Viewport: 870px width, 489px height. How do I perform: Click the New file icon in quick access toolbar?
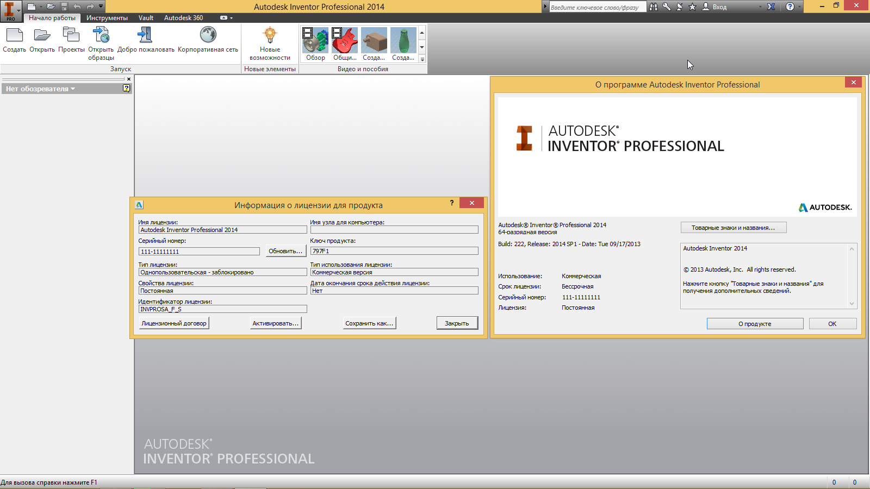[32, 7]
